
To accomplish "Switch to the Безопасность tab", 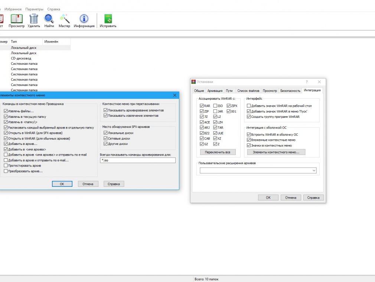I will coord(290,91).
